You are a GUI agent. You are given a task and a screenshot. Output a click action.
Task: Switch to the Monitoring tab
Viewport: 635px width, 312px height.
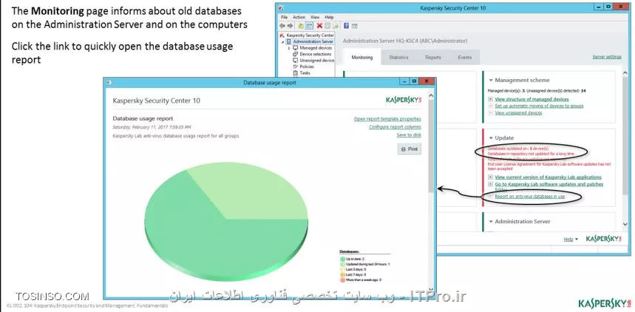pos(361,57)
